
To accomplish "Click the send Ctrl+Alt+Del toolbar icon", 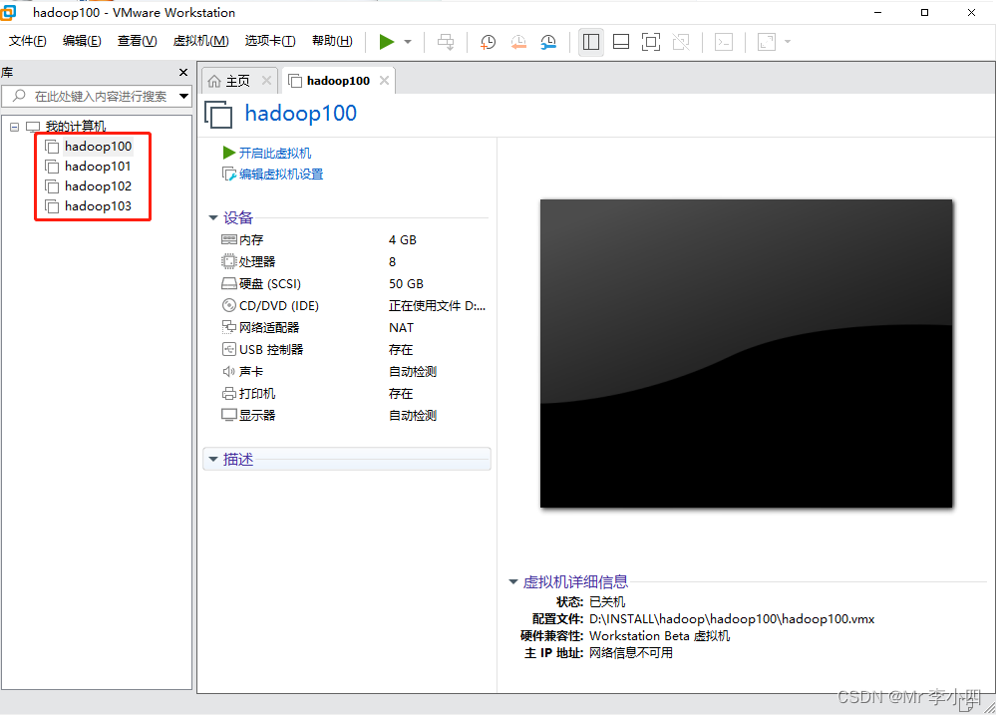I will point(445,41).
